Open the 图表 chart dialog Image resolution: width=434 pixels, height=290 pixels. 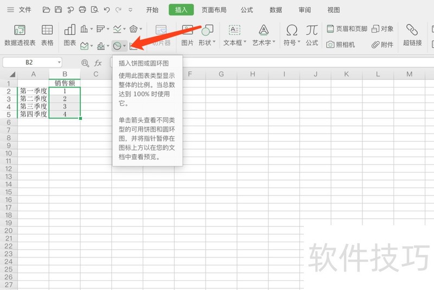coord(70,35)
